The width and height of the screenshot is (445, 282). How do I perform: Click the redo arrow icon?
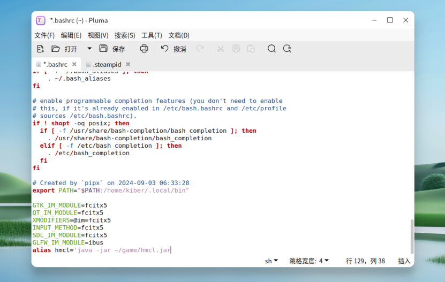tap(200, 49)
